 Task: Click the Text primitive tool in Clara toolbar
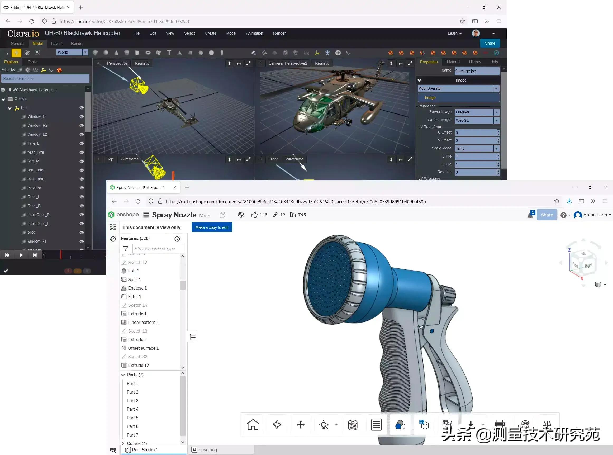pyautogui.click(x=169, y=53)
